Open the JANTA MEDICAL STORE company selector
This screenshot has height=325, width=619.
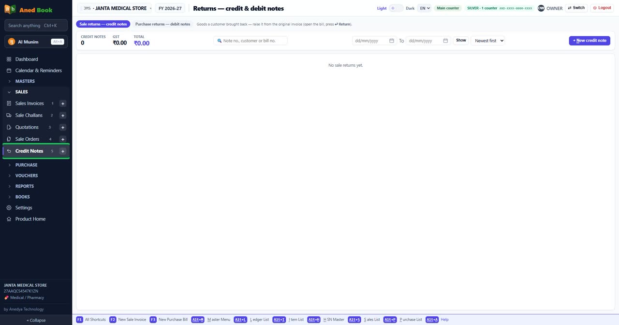click(x=115, y=8)
